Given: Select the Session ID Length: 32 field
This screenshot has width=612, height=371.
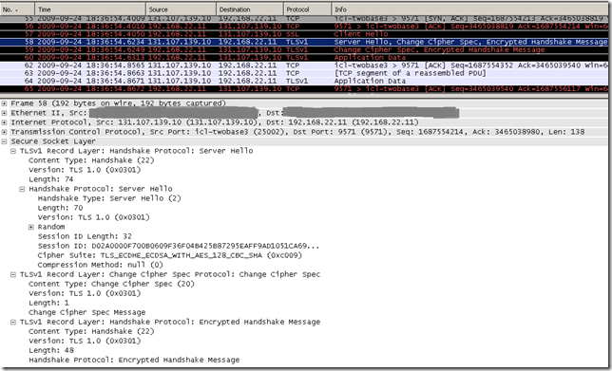Looking at the screenshot, I should [85, 236].
